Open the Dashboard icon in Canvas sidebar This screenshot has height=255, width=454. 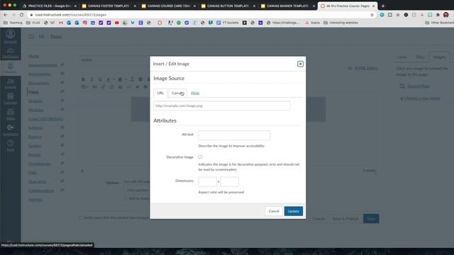[x=11, y=52]
